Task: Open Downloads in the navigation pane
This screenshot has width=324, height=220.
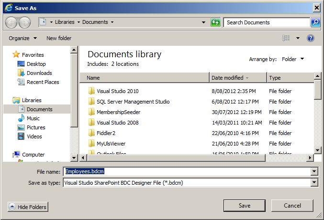Action: pos(39,73)
